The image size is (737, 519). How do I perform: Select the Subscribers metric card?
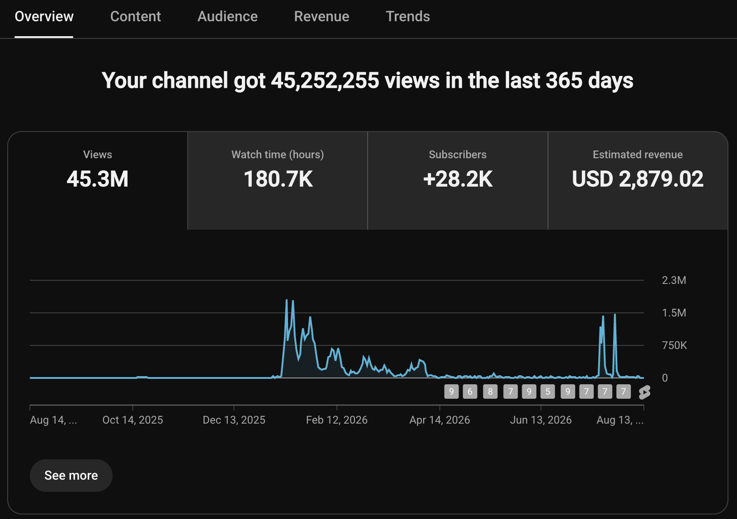pyautogui.click(x=458, y=181)
